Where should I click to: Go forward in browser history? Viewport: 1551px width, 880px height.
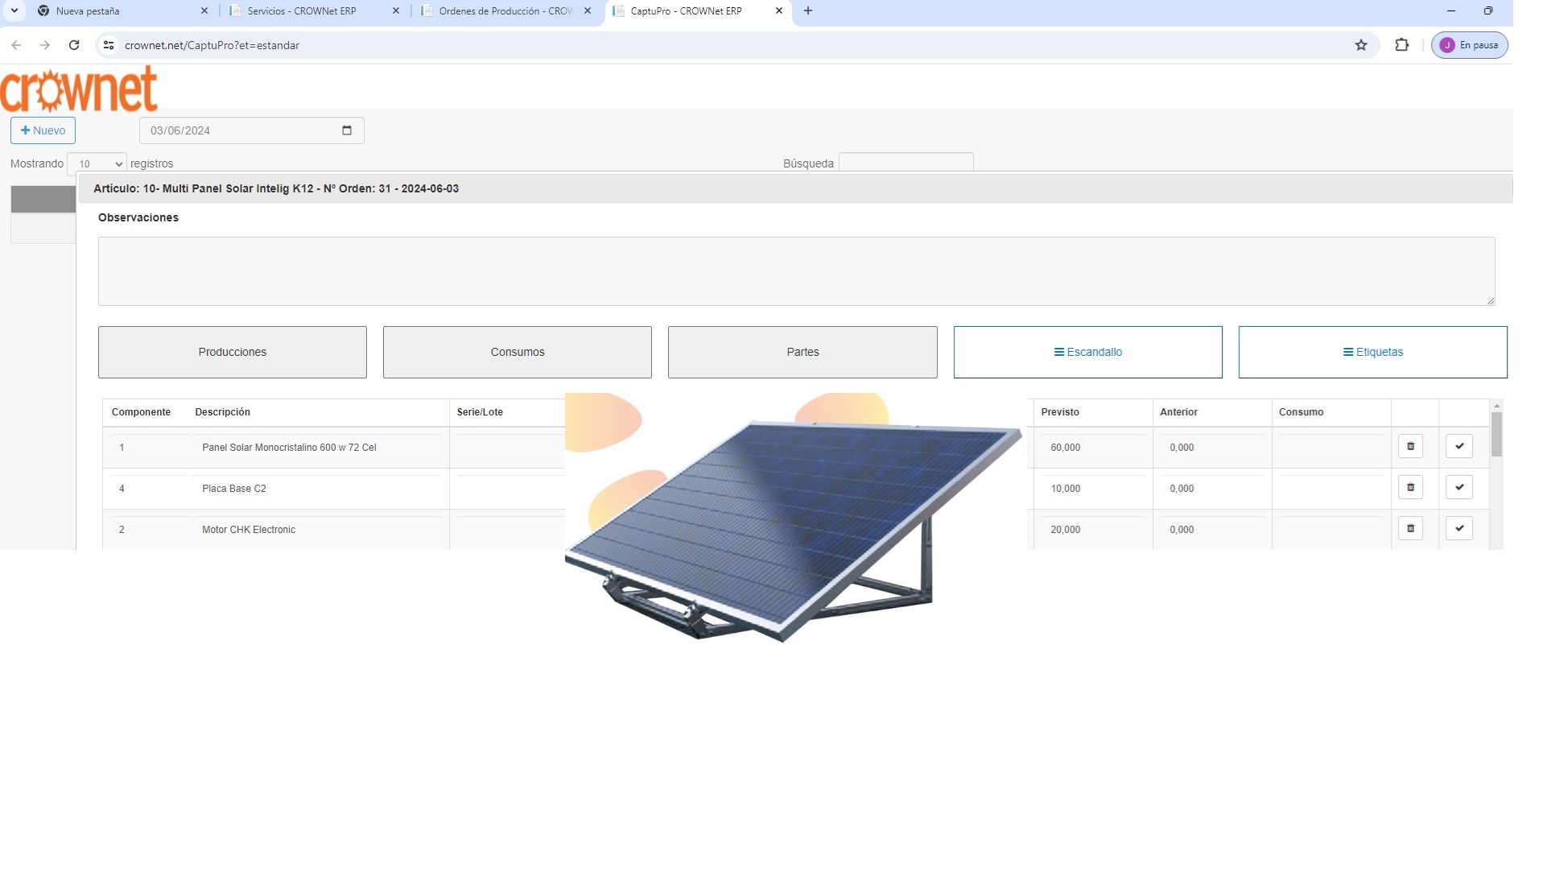tap(45, 45)
